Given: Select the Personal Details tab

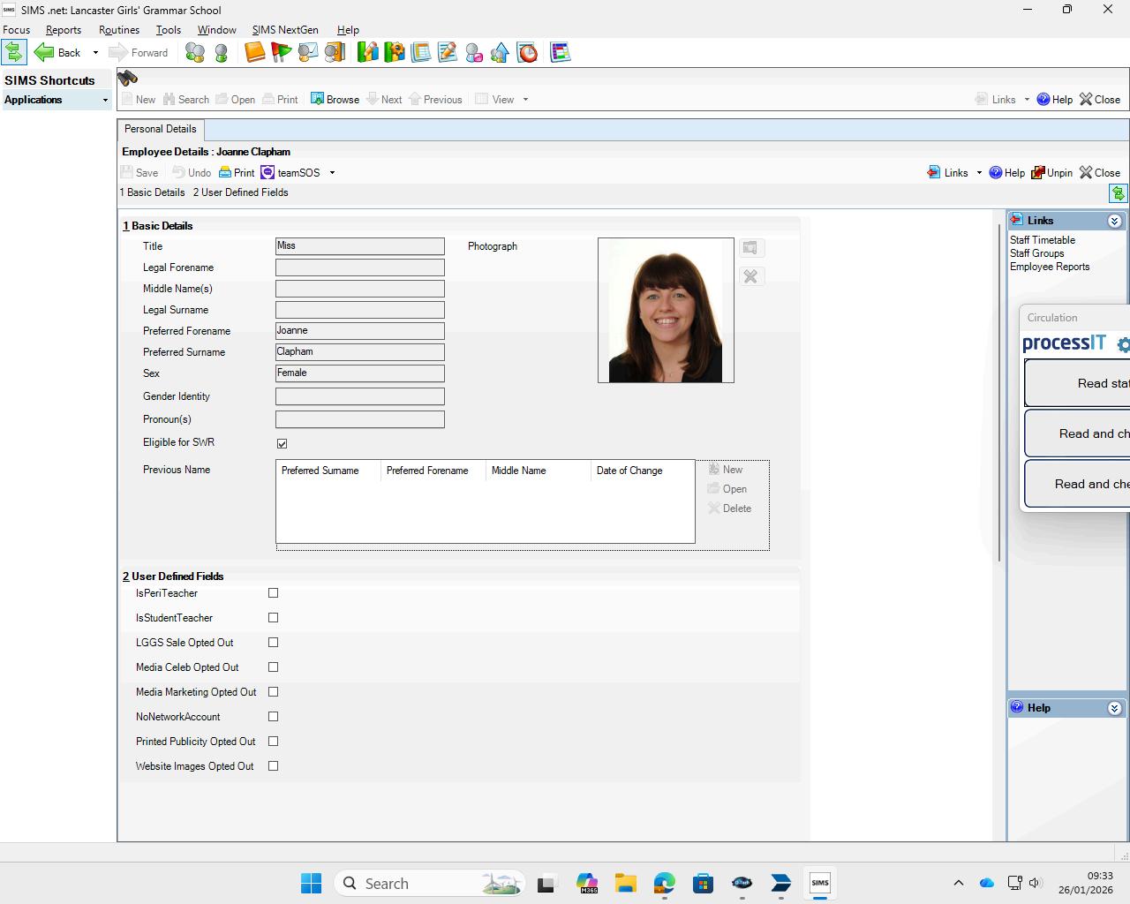Looking at the screenshot, I should [161, 129].
